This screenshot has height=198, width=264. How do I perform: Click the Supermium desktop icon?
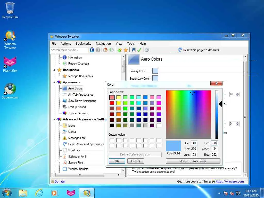click(x=10, y=91)
